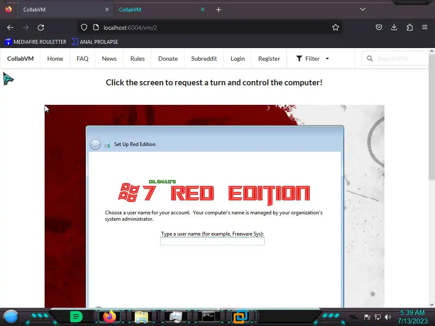Image resolution: width=435 pixels, height=326 pixels.
Task: Click the CollabVM brand link
Action: point(20,59)
